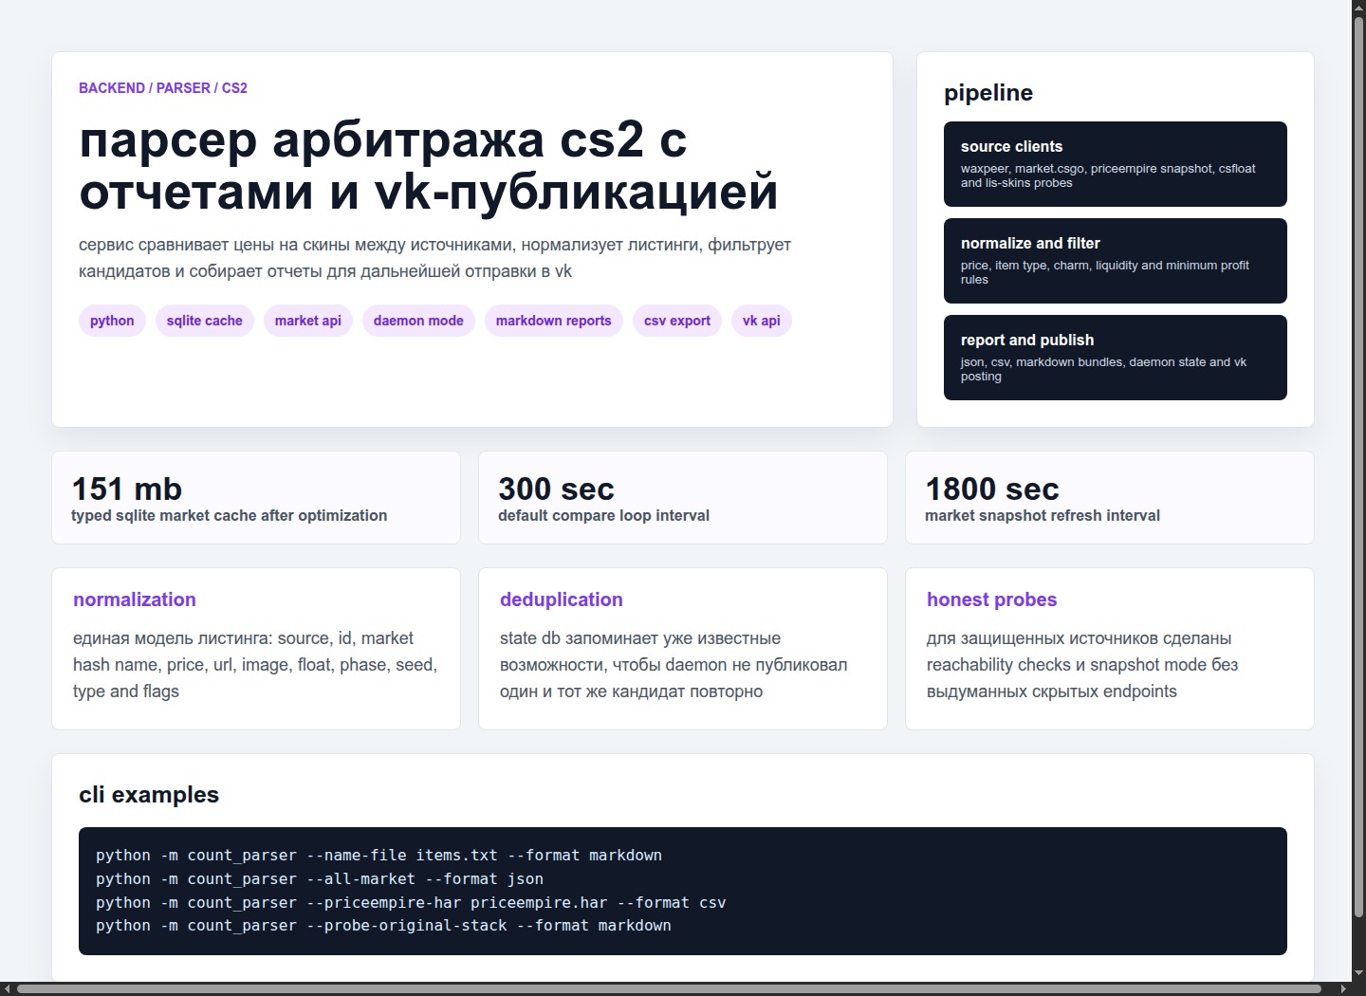Click honest probes description about reachability checks
Viewport: 1366px width, 996px height.
pos(1082,665)
